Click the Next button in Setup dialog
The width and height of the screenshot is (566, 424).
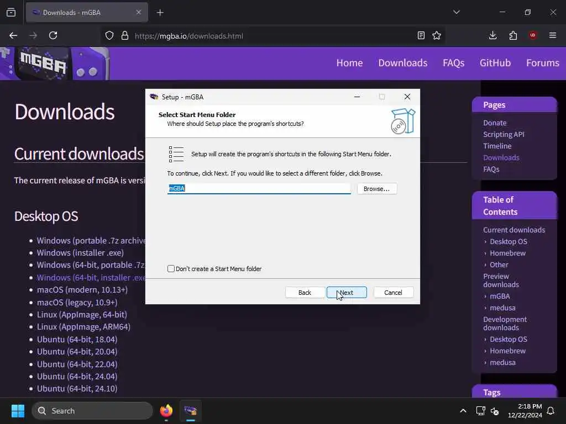347,293
